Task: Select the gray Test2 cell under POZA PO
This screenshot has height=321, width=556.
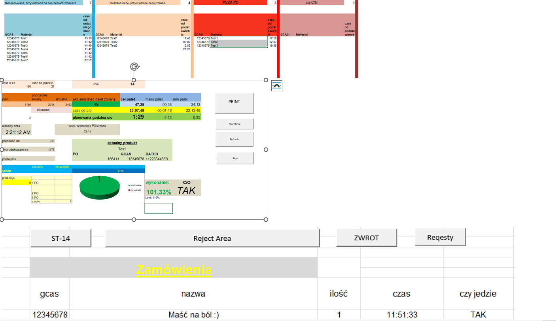Action: (238, 42)
